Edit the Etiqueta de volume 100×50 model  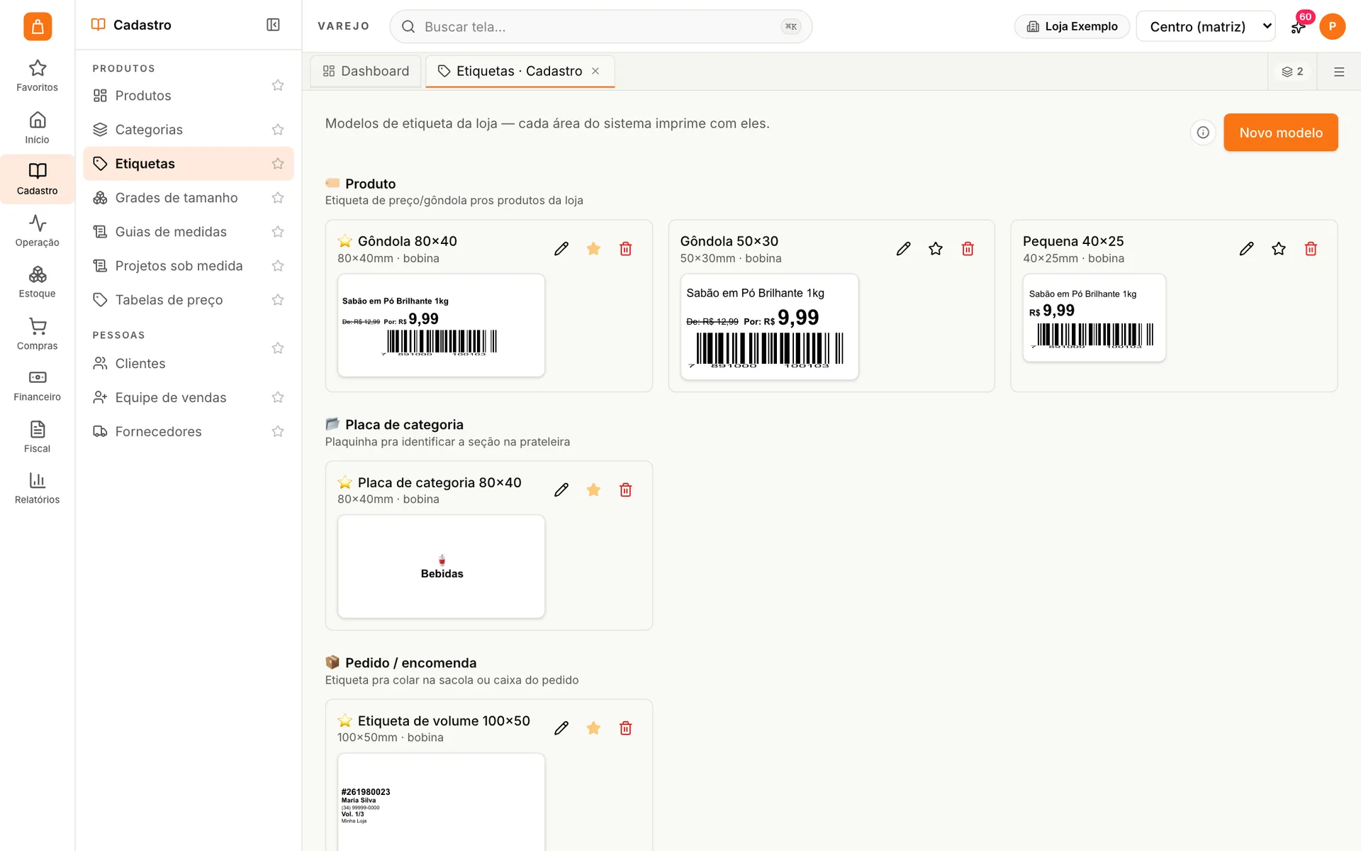coord(561,728)
